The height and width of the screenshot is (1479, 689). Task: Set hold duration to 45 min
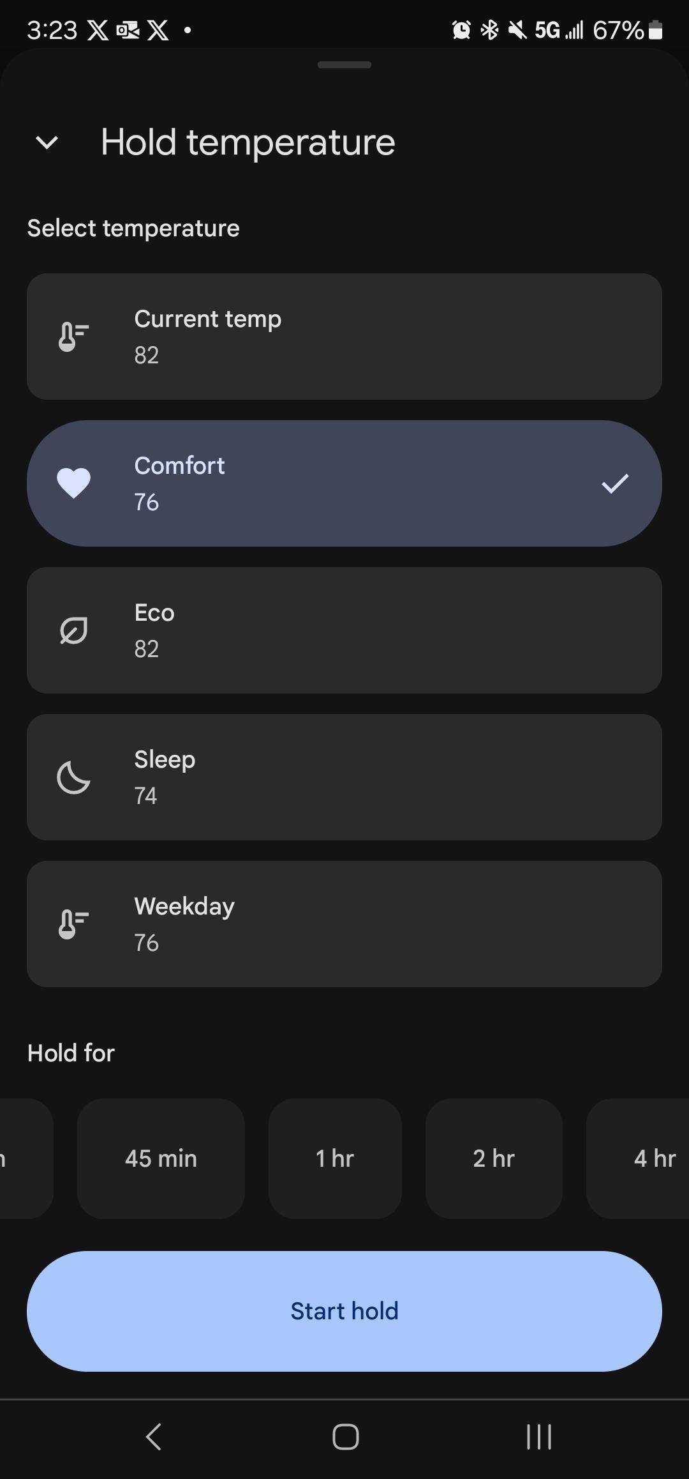point(161,1158)
